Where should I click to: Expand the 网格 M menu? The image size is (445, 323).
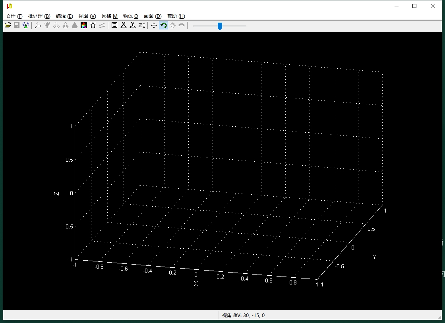[x=110, y=16]
